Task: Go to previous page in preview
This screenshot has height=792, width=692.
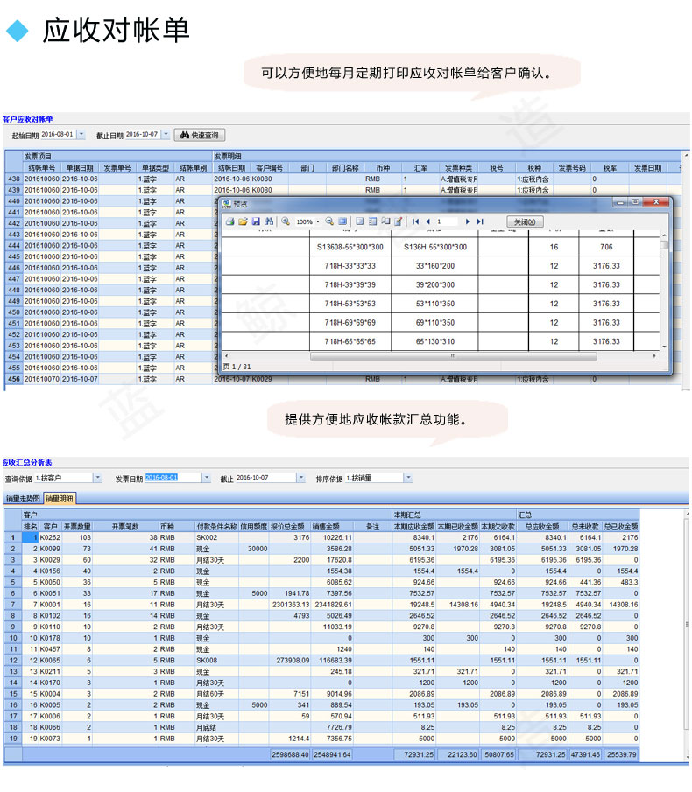Action: 428,221
